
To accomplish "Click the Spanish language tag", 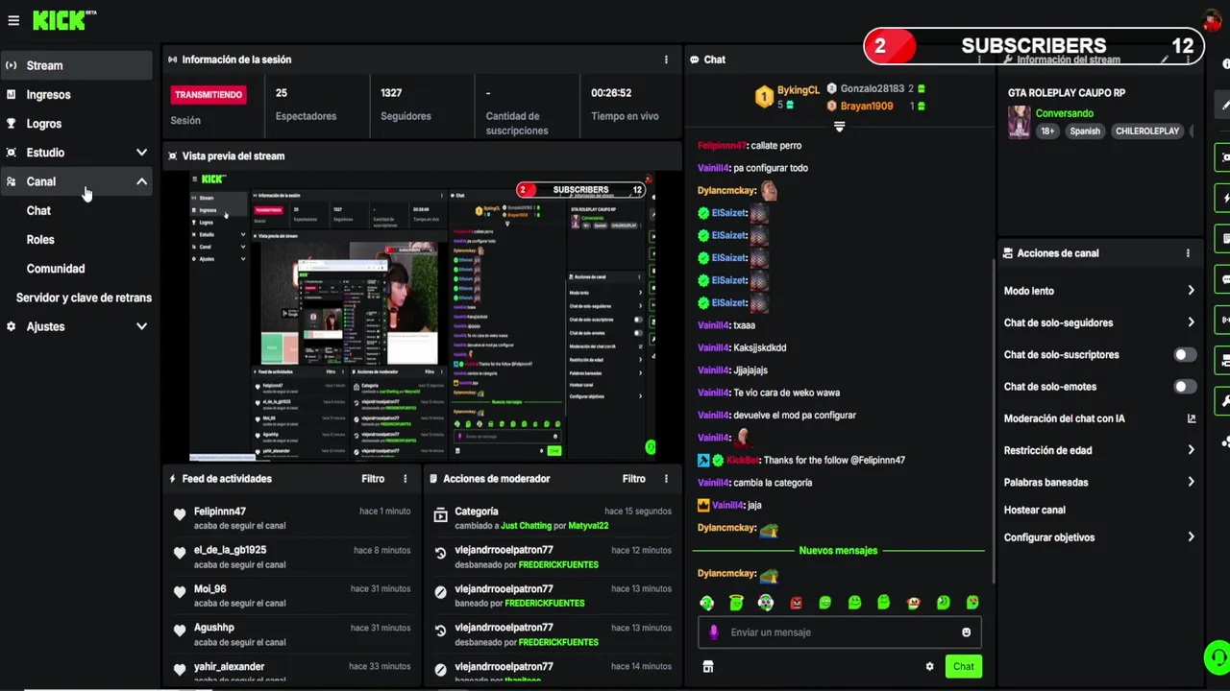I will pos(1085,131).
